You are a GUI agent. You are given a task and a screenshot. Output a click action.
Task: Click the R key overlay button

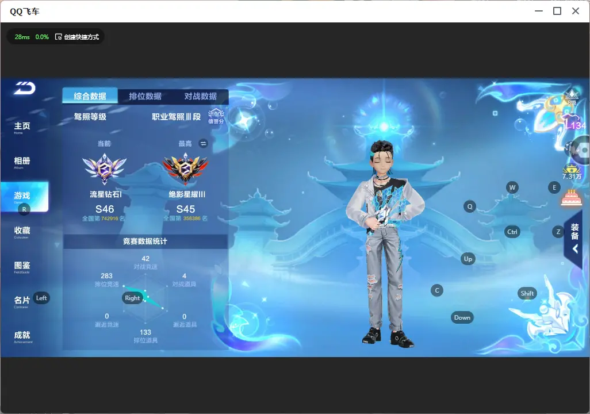point(24,209)
